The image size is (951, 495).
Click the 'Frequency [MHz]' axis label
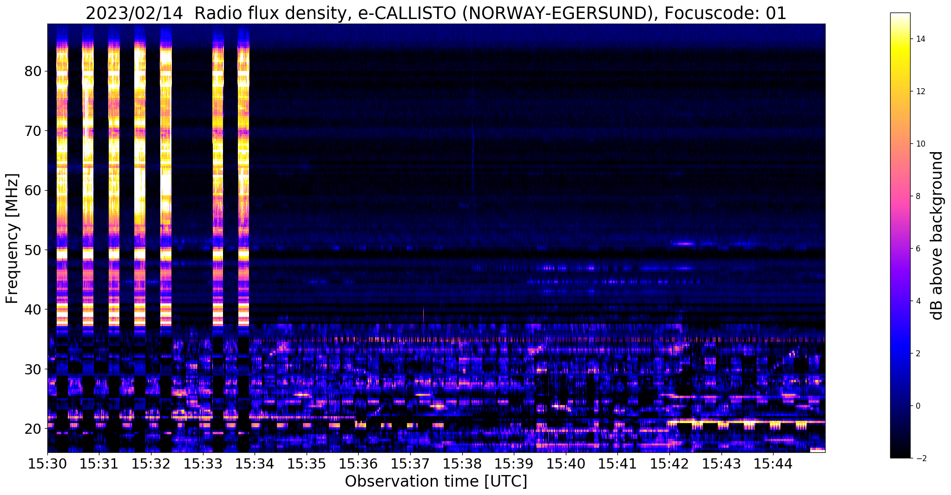13,238
